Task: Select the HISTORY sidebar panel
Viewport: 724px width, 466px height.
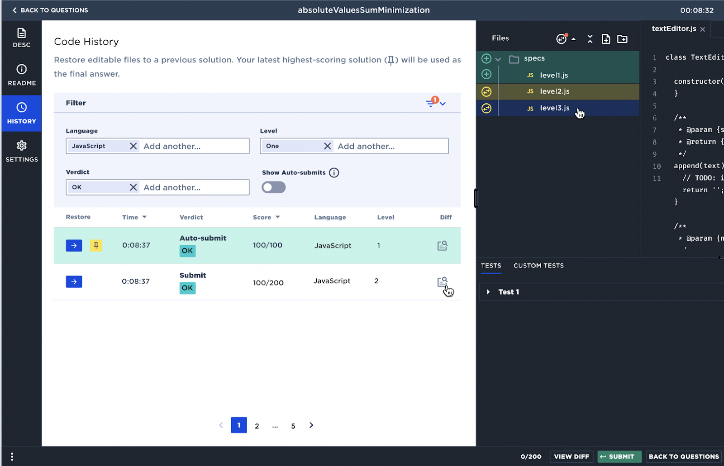Action: tap(21, 114)
